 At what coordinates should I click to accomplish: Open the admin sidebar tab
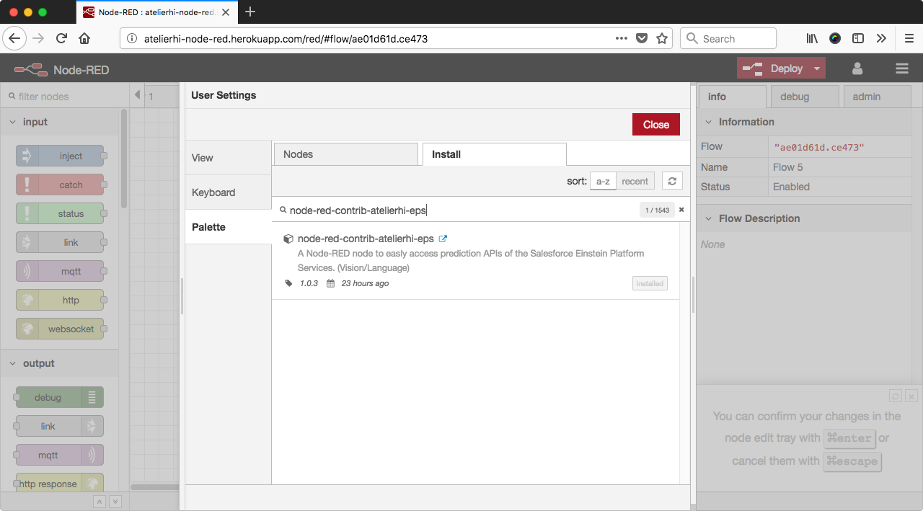tap(878, 97)
